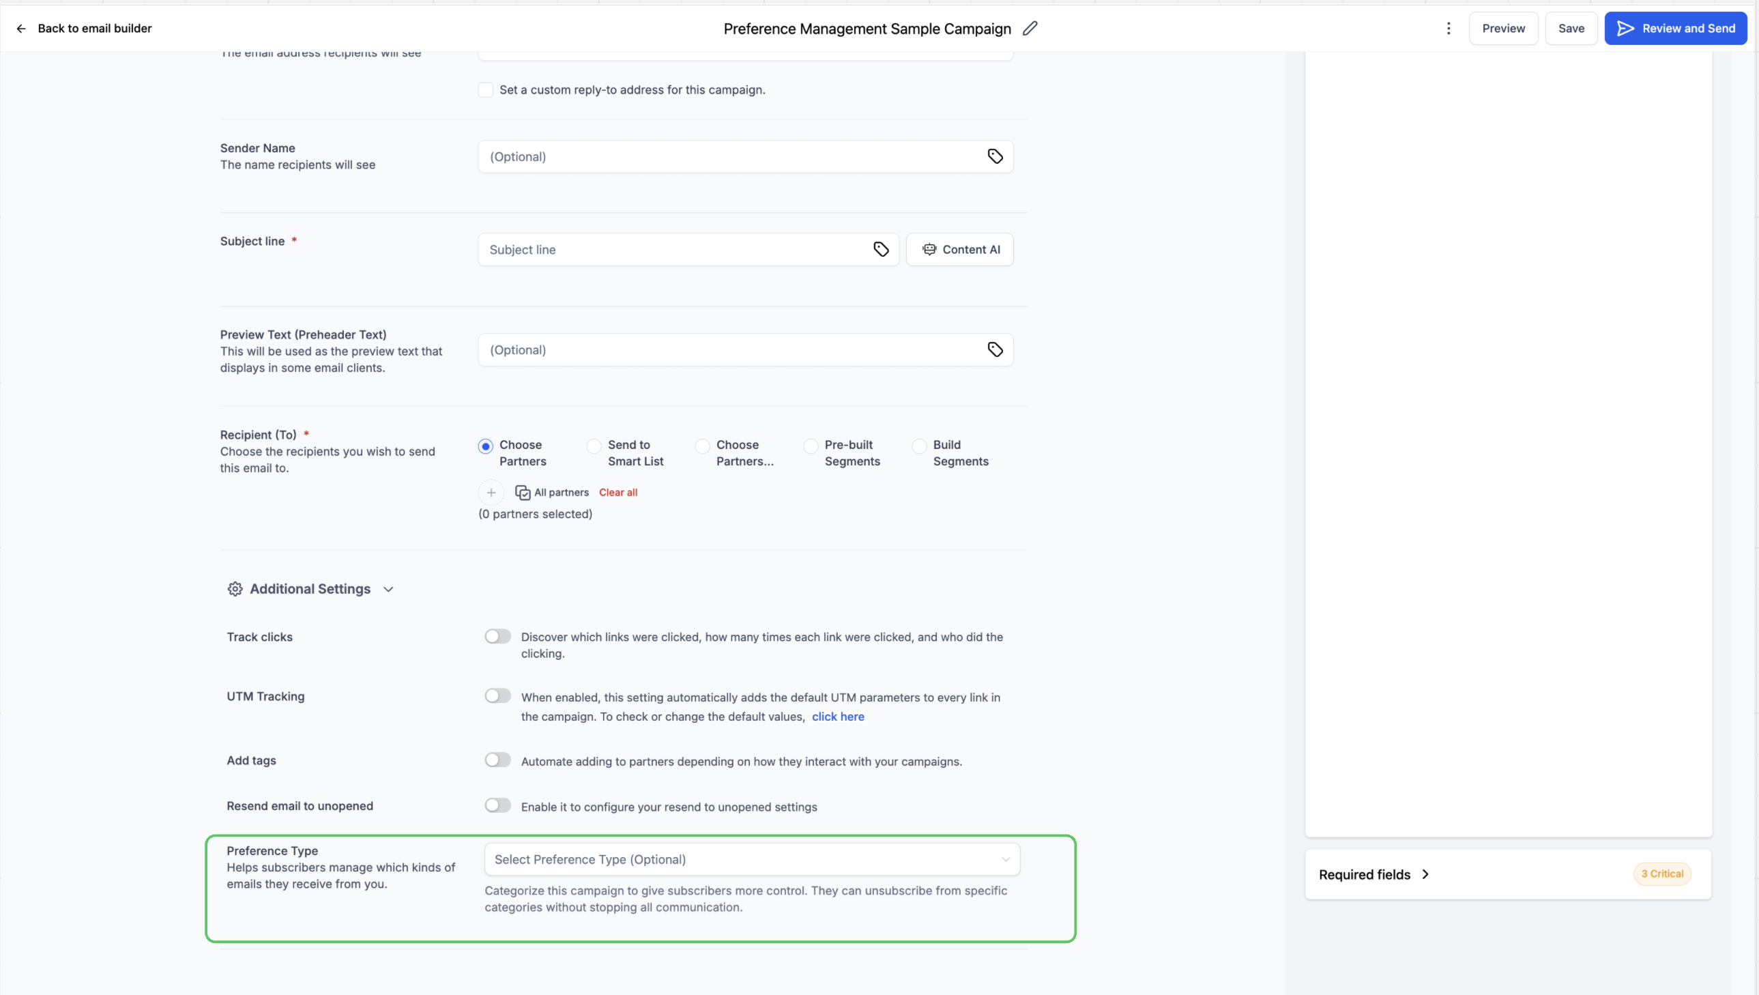Select the Build Segments radio option
The height and width of the screenshot is (995, 1759).
(919, 446)
